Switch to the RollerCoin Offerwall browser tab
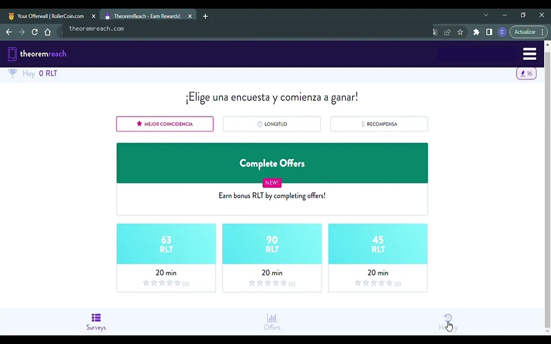Image resolution: width=551 pixels, height=344 pixels. 50,16
